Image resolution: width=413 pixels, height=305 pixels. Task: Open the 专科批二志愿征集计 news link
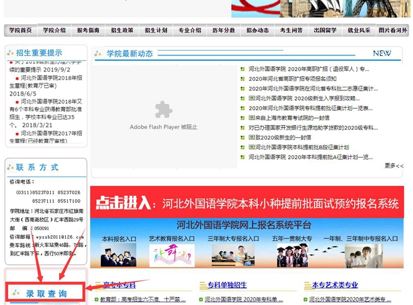313,88
